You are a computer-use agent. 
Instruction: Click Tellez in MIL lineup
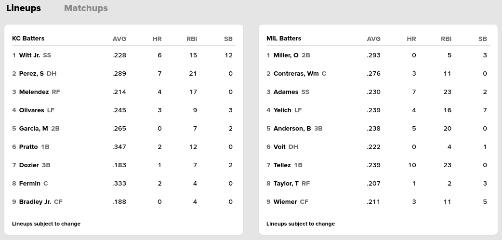282,165
